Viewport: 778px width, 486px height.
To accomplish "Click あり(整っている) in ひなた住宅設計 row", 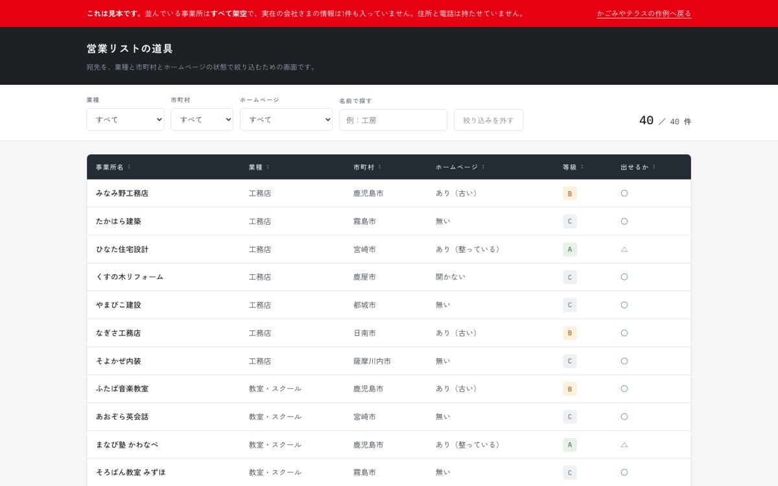I will [469, 249].
